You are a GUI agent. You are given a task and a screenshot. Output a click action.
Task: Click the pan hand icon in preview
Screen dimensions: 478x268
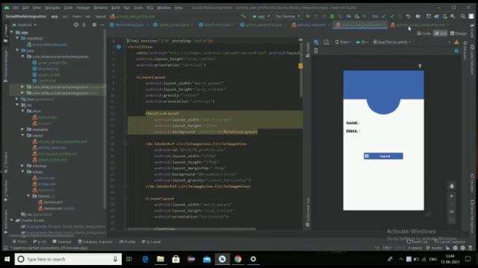[x=451, y=186]
